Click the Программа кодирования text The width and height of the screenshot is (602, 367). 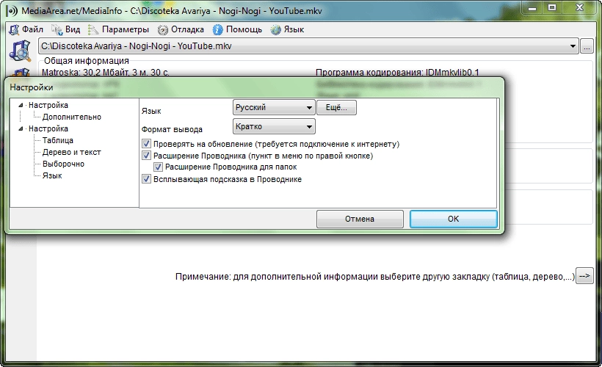[397, 73]
